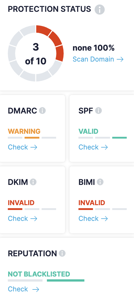Click the SPF info icon
Viewport: 134px width, 299px height.
pyautogui.click(x=98, y=111)
